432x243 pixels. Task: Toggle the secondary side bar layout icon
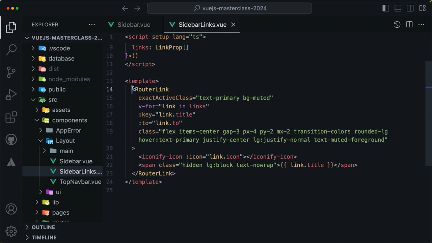(410, 8)
